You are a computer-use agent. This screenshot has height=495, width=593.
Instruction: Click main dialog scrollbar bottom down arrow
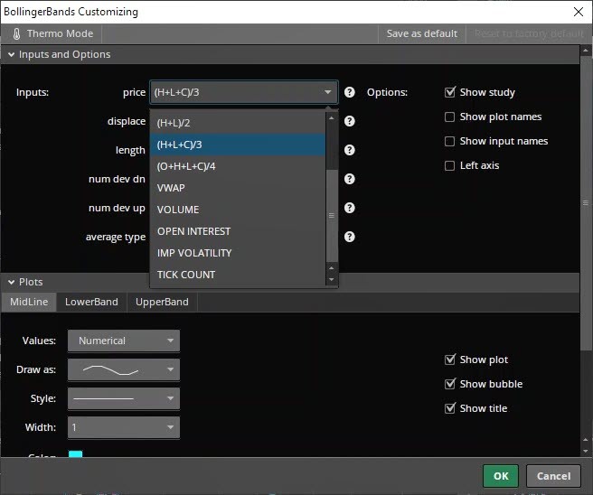[586, 451]
